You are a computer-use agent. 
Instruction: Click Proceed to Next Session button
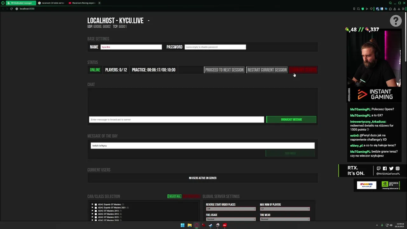pyautogui.click(x=224, y=70)
